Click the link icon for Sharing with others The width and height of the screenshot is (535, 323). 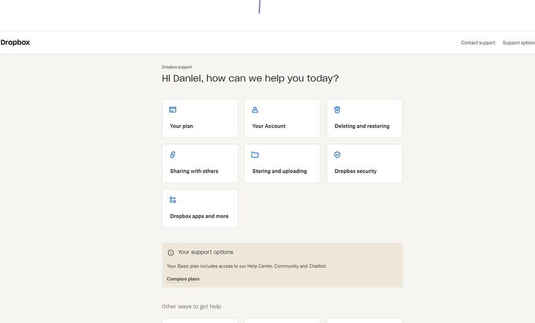[x=173, y=154]
